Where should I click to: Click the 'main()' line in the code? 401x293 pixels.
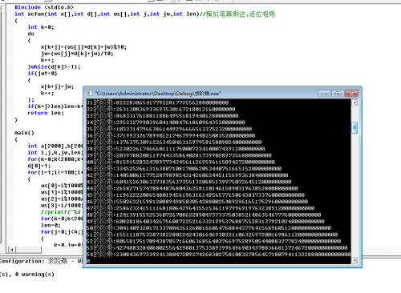(x=24, y=133)
